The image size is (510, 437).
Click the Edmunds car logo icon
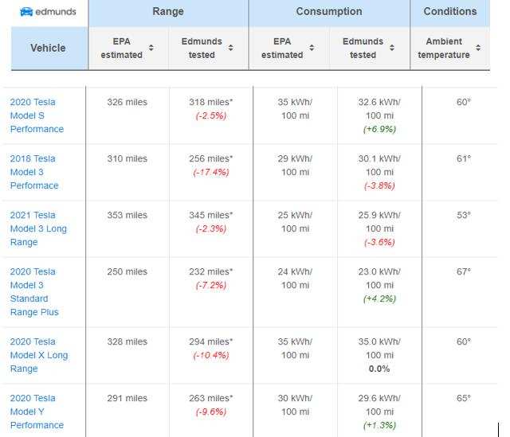click(25, 12)
